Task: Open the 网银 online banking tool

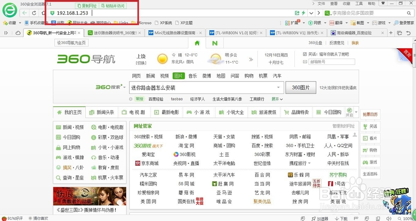Action: (315, 23)
